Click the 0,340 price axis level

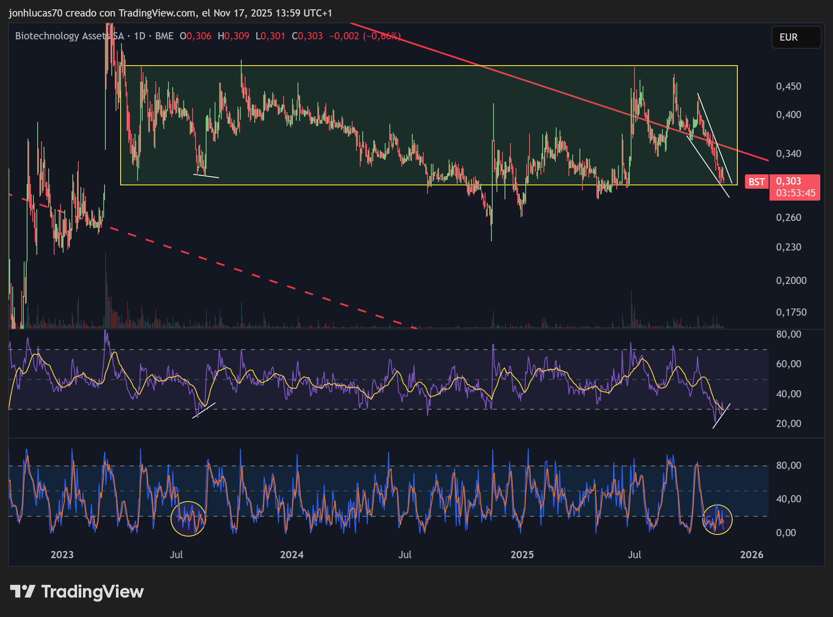pos(789,154)
